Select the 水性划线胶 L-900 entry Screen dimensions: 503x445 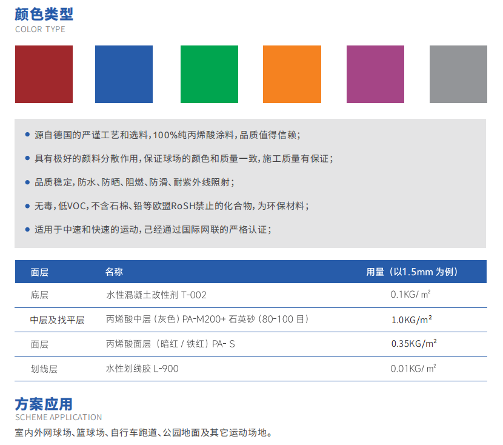point(142,368)
